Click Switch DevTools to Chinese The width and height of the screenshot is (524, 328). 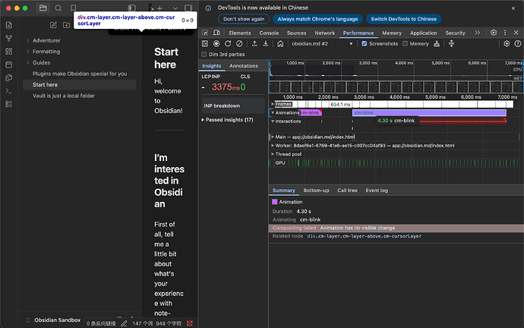(x=404, y=19)
